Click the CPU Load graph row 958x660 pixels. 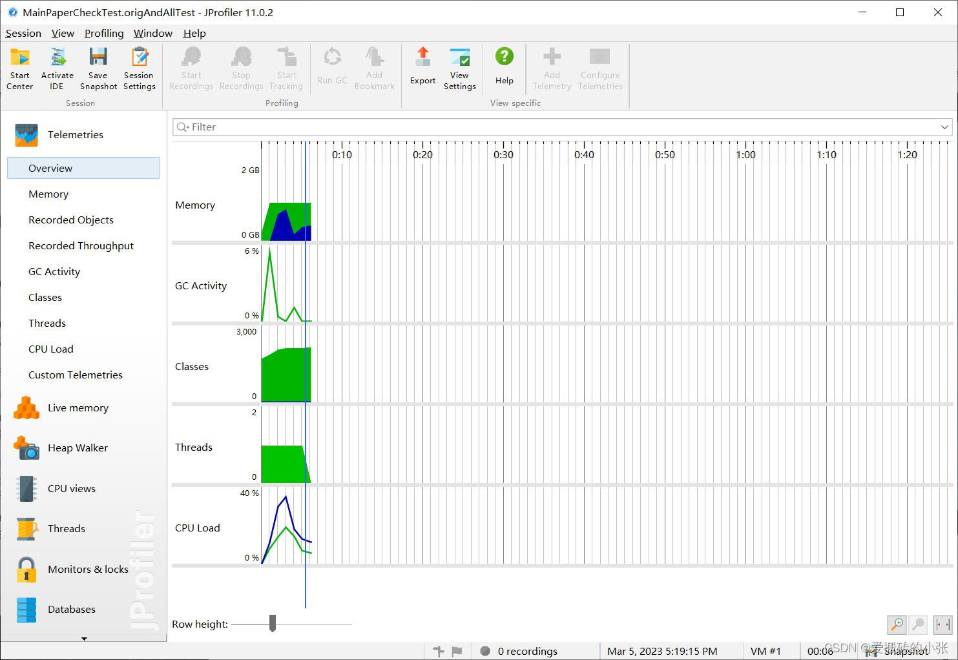click(x=562, y=525)
